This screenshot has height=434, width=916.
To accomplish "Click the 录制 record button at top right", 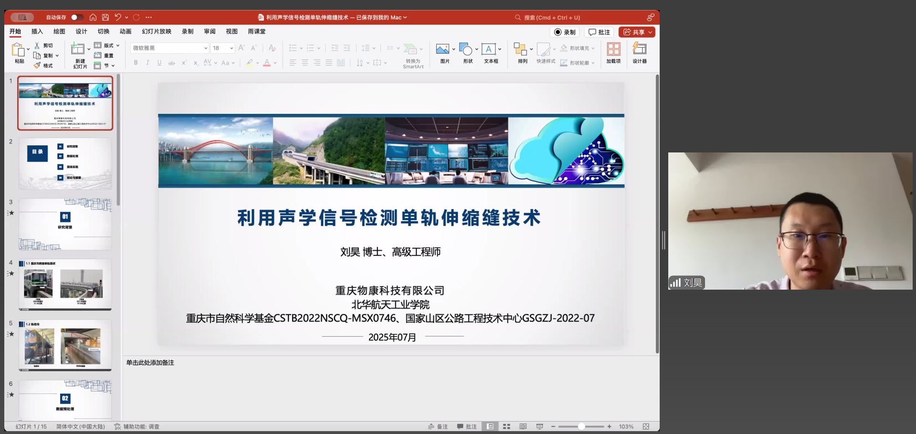I will pyautogui.click(x=565, y=32).
